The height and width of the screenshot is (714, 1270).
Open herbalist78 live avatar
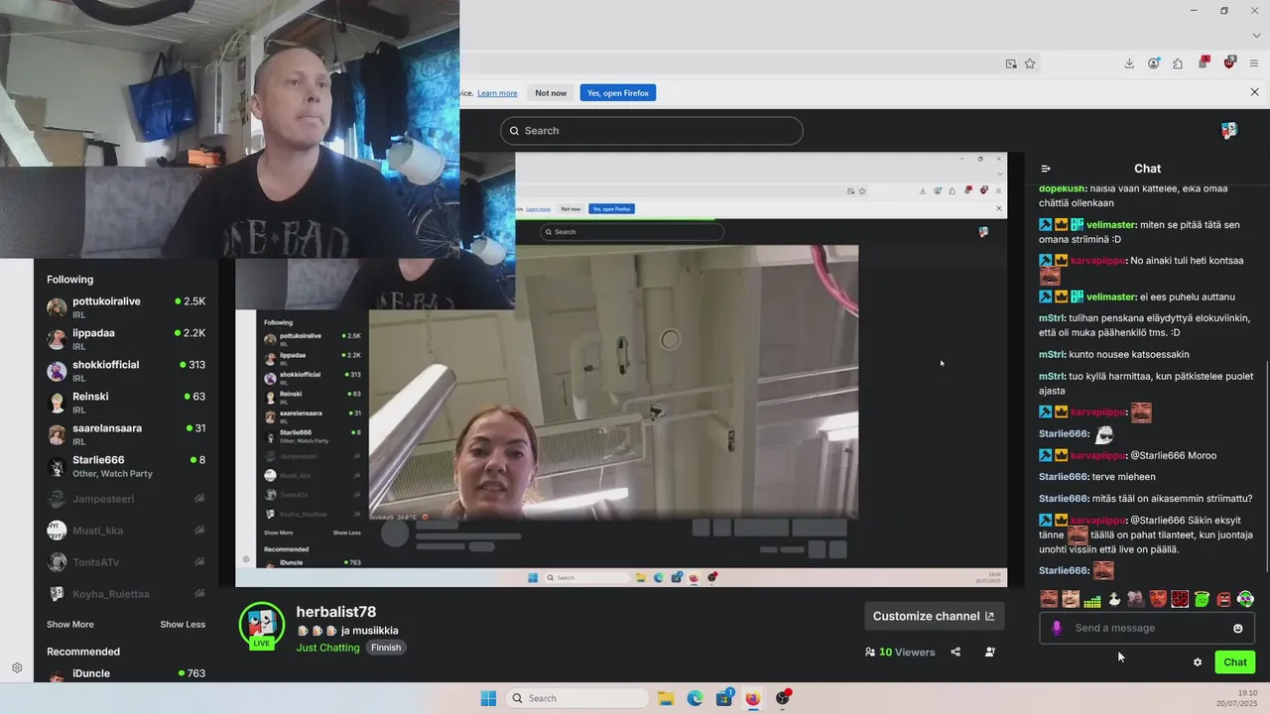point(262,626)
